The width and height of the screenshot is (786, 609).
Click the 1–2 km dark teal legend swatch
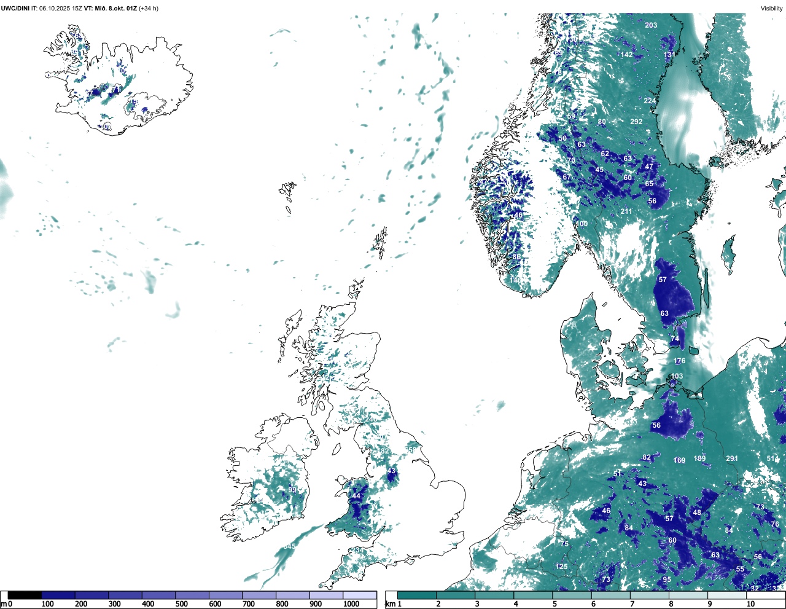click(x=417, y=595)
